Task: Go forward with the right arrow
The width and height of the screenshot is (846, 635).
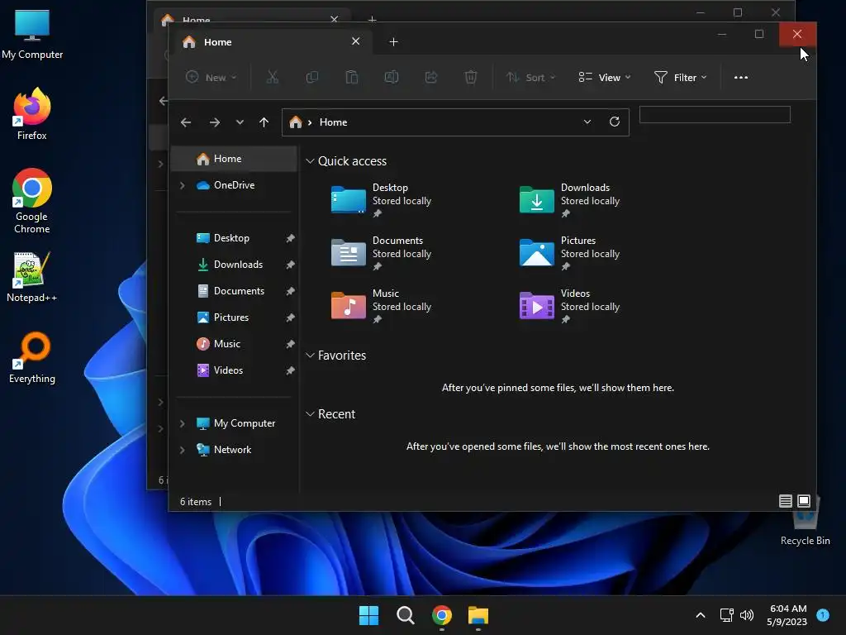Action: [x=215, y=122]
